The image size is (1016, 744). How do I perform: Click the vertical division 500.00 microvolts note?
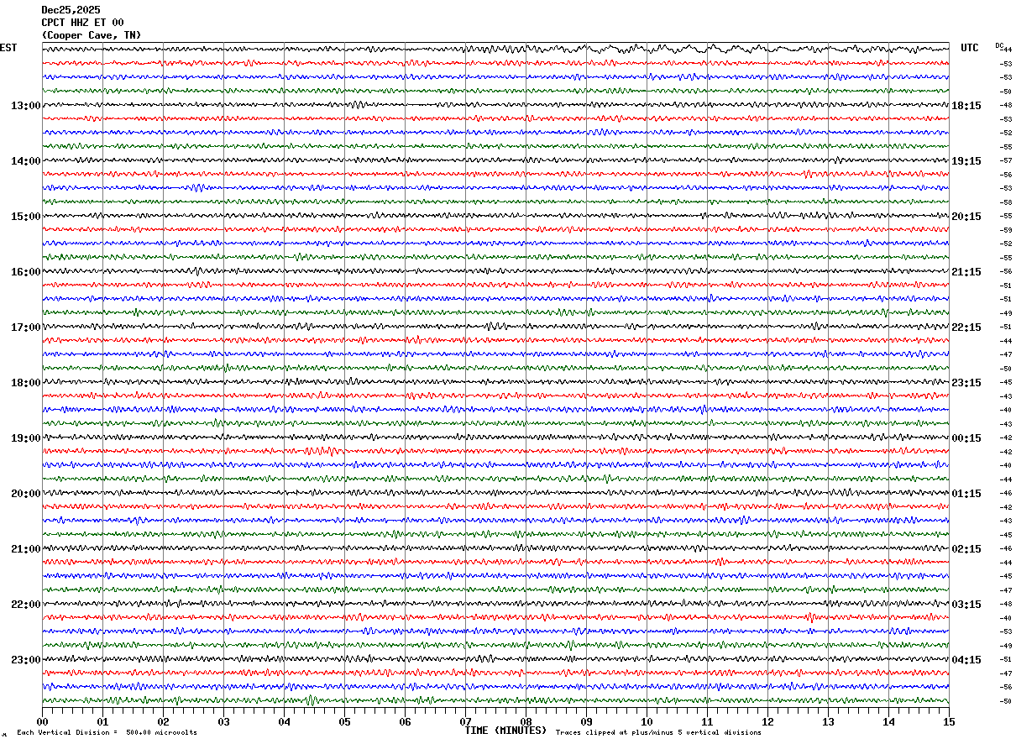(107, 733)
